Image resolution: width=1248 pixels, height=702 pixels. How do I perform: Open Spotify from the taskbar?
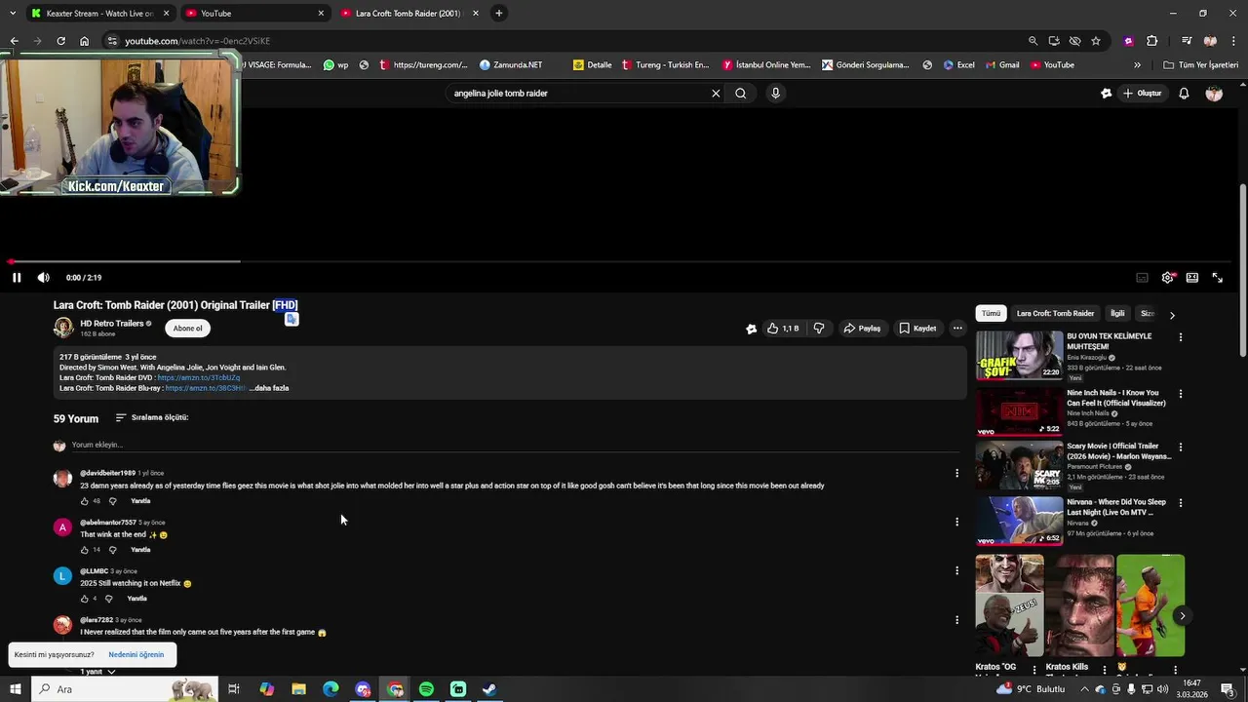pos(426,689)
